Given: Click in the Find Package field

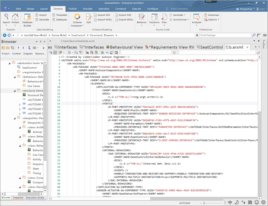Looking at the screenshot, I should [225, 35].
